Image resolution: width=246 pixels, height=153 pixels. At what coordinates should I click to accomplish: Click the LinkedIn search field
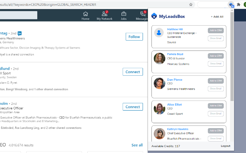18,15
